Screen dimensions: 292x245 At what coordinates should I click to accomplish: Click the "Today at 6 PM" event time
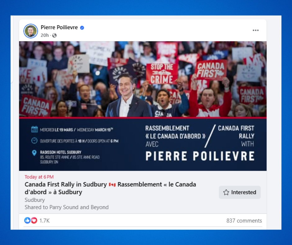39,177
